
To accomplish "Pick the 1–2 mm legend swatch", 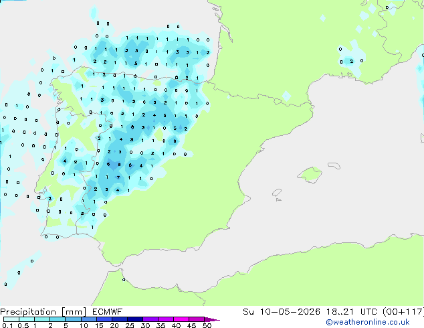I will [42, 319].
